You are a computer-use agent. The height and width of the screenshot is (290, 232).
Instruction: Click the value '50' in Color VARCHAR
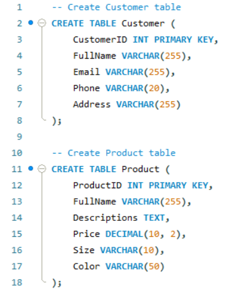[x=154, y=267]
